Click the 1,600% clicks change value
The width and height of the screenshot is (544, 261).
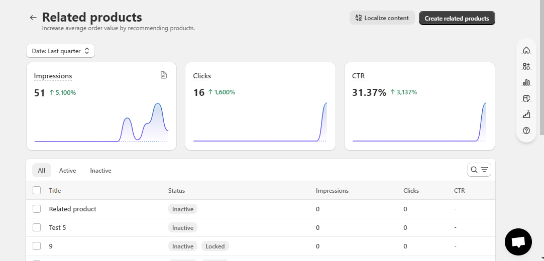click(x=222, y=92)
